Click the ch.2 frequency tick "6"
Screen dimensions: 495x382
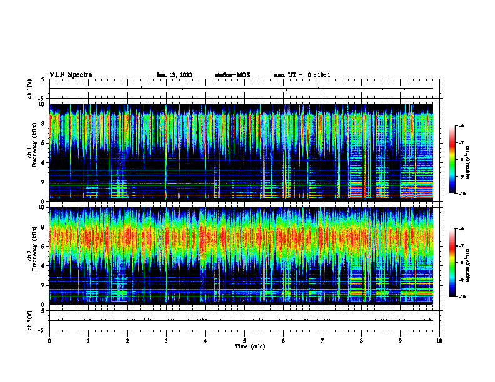(x=44, y=247)
